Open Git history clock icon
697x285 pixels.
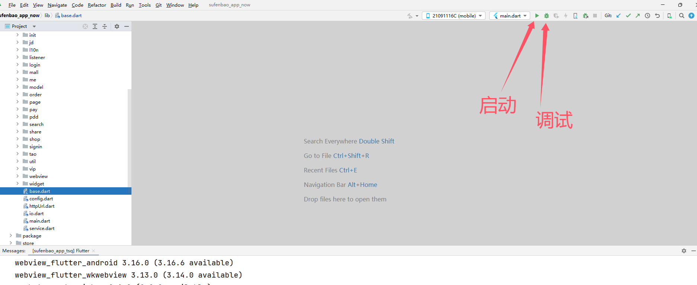(x=647, y=16)
